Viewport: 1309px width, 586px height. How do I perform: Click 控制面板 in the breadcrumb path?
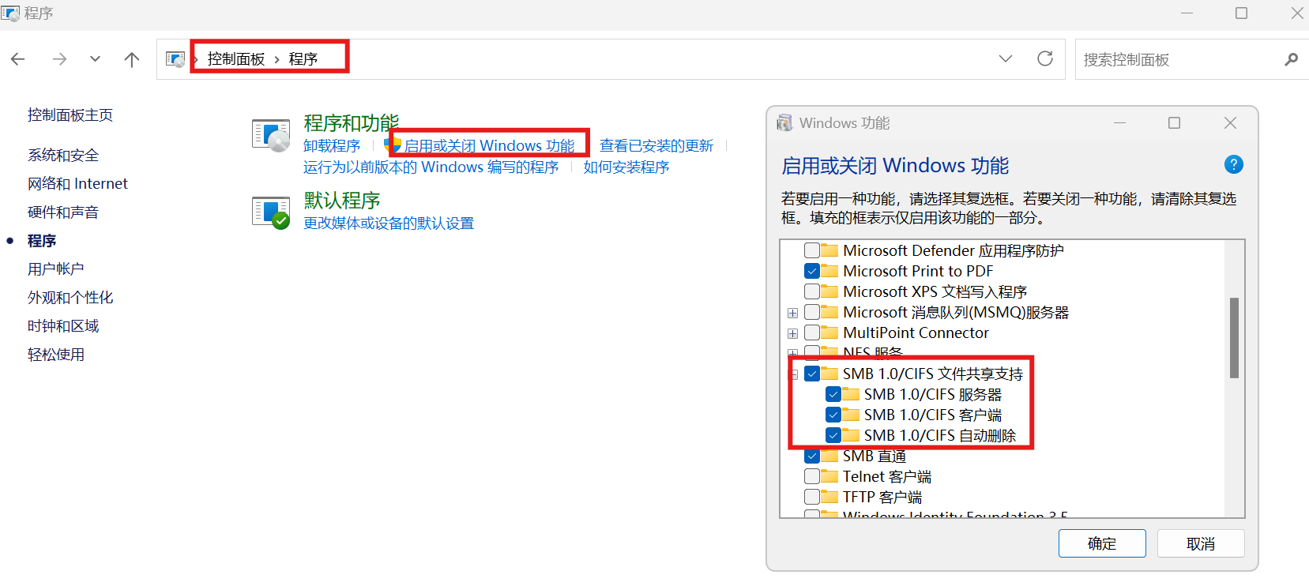236,59
